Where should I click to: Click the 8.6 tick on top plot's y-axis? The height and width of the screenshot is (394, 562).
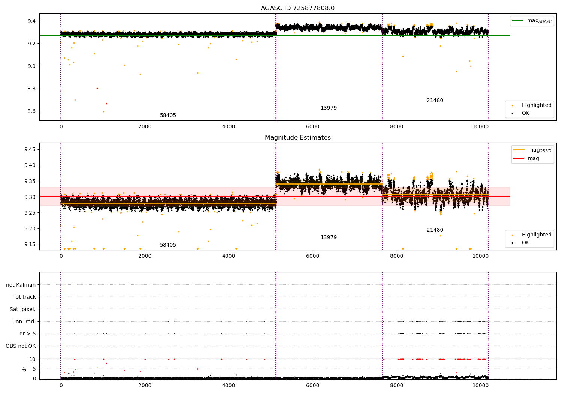coord(32,111)
